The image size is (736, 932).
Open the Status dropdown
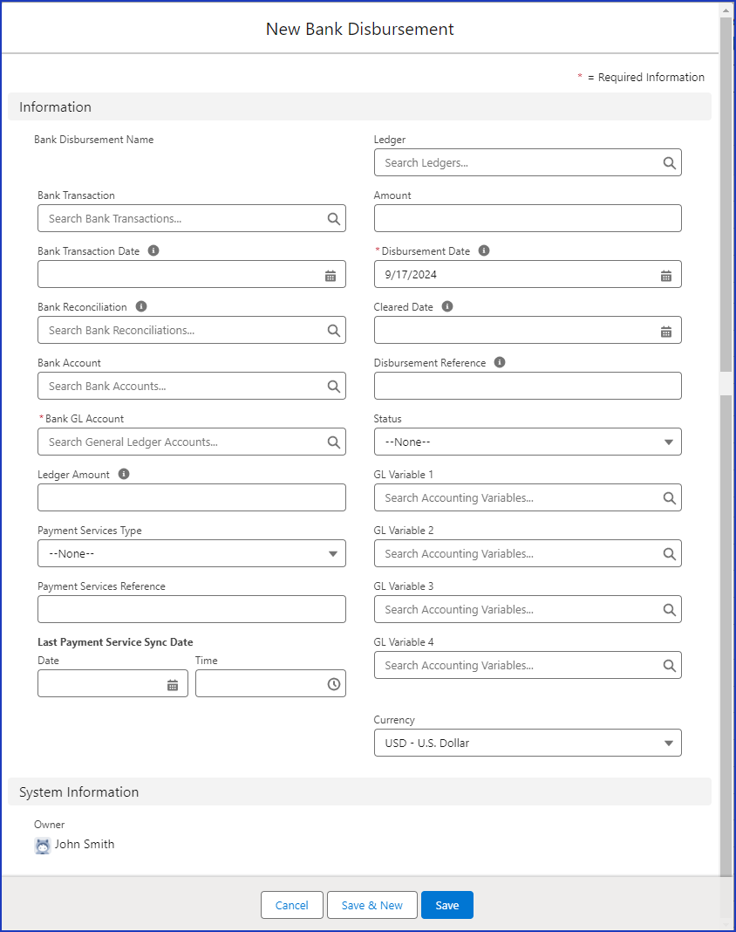point(669,442)
